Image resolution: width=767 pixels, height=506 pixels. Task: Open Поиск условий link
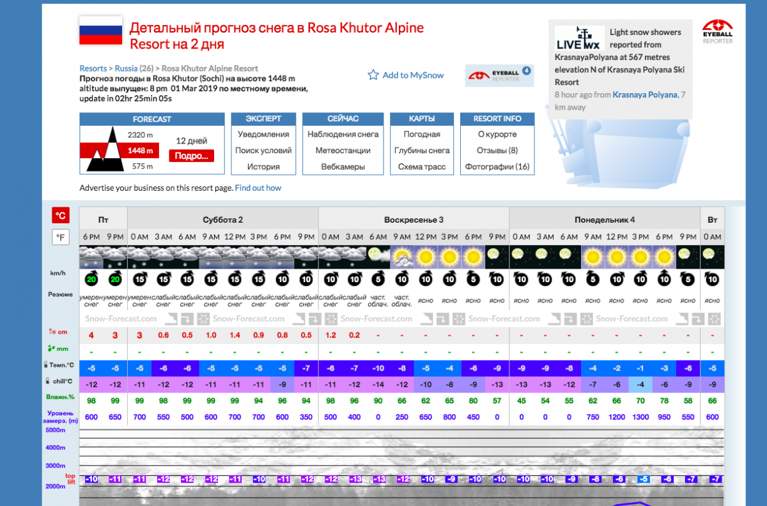pyautogui.click(x=263, y=151)
